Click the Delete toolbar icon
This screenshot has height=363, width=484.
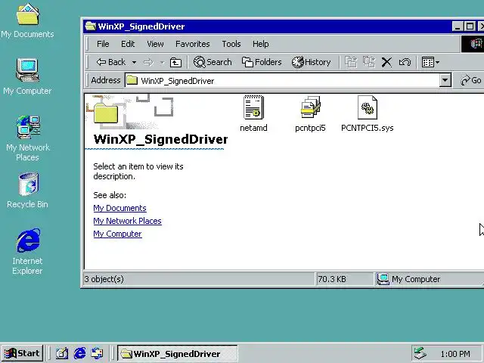[x=386, y=62]
